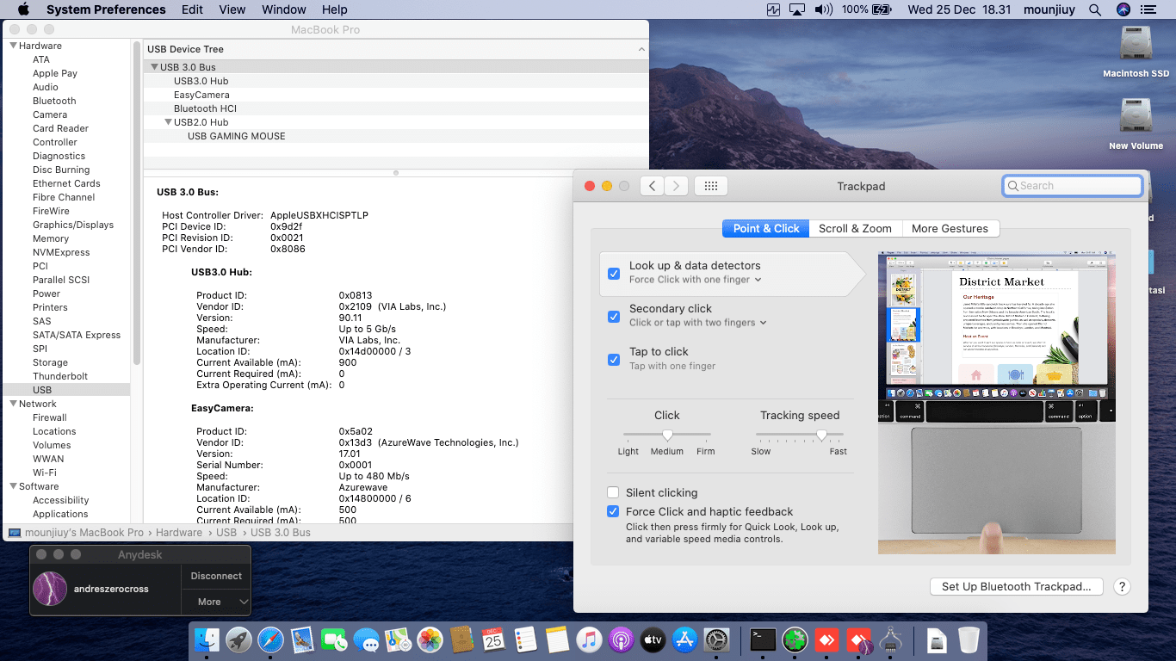Screen dimensions: 1176x661
Task: Open Safari in the Dock
Action: 270,639
